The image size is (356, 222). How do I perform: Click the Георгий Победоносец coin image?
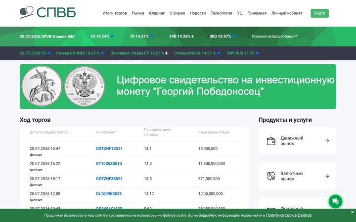click(42, 86)
